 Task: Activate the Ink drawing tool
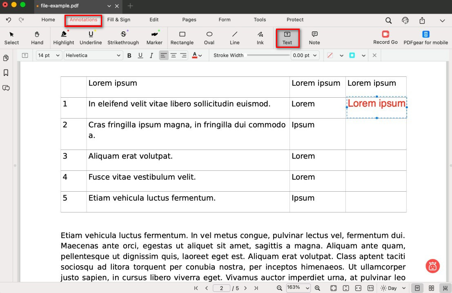click(x=260, y=38)
